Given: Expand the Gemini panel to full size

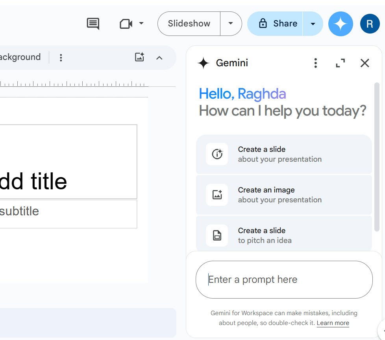Looking at the screenshot, I should (340, 63).
